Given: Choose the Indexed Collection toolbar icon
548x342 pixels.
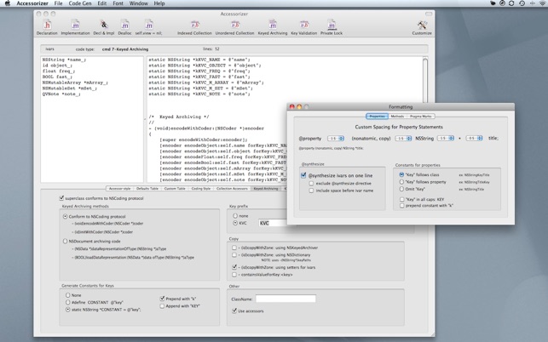Looking at the screenshot, I should [x=194, y=26].
